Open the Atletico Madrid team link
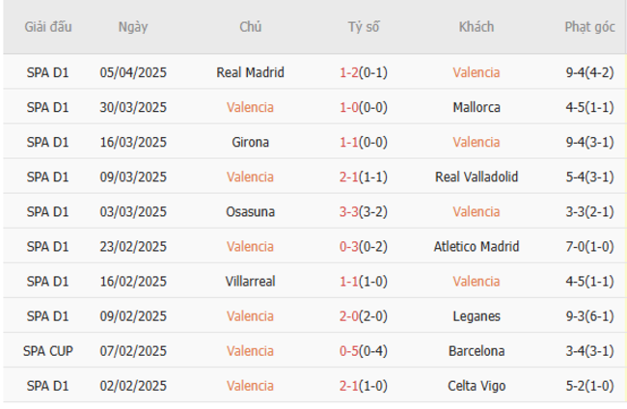 click(476, 246)
